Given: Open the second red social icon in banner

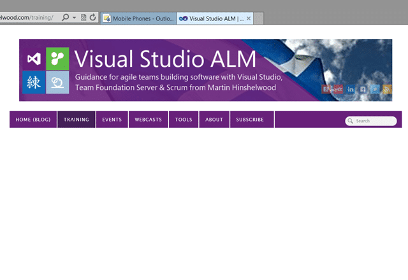Looking at the screenshot, I should click(x=339, y=89).
